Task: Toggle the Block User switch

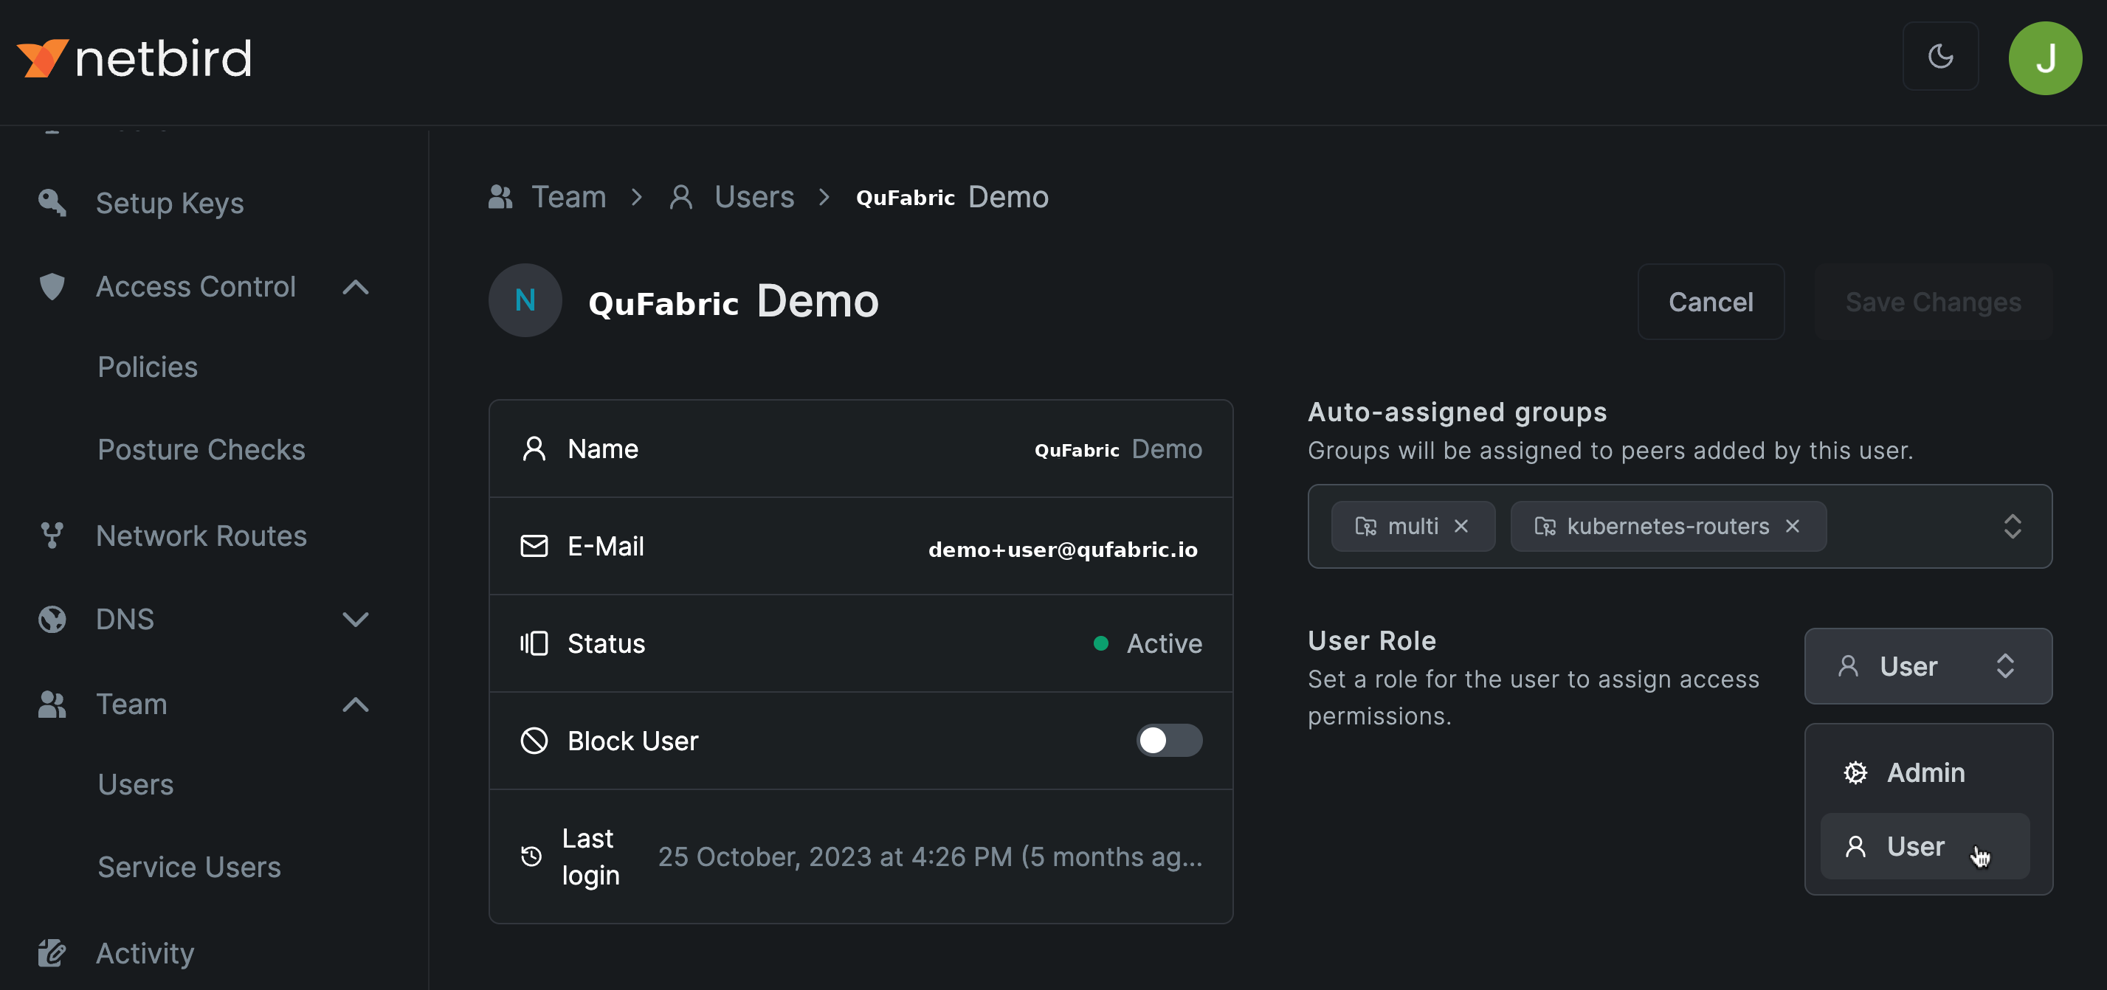Action: pyautogui.click(x=1168, y=741)
